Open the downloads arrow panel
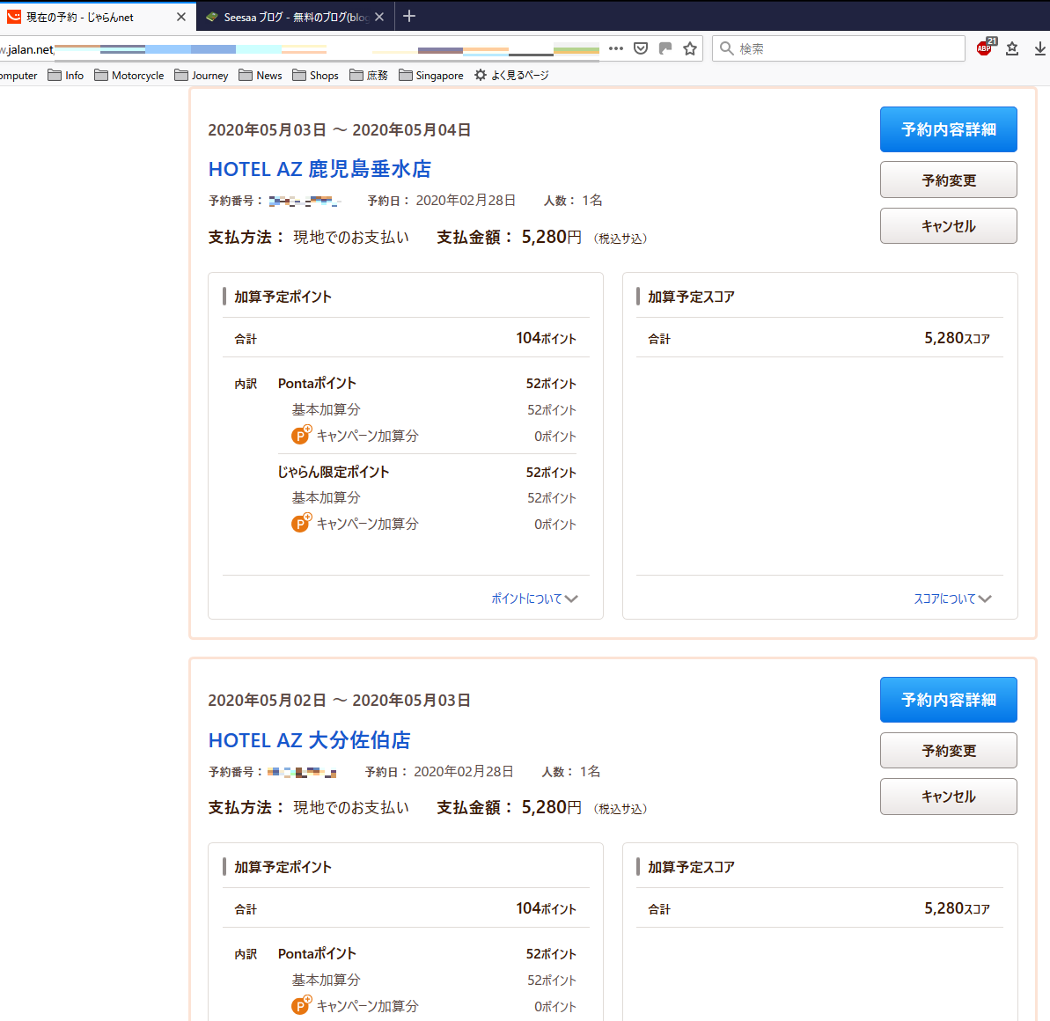The image size is (1050, 1021). pos(1040,49)
